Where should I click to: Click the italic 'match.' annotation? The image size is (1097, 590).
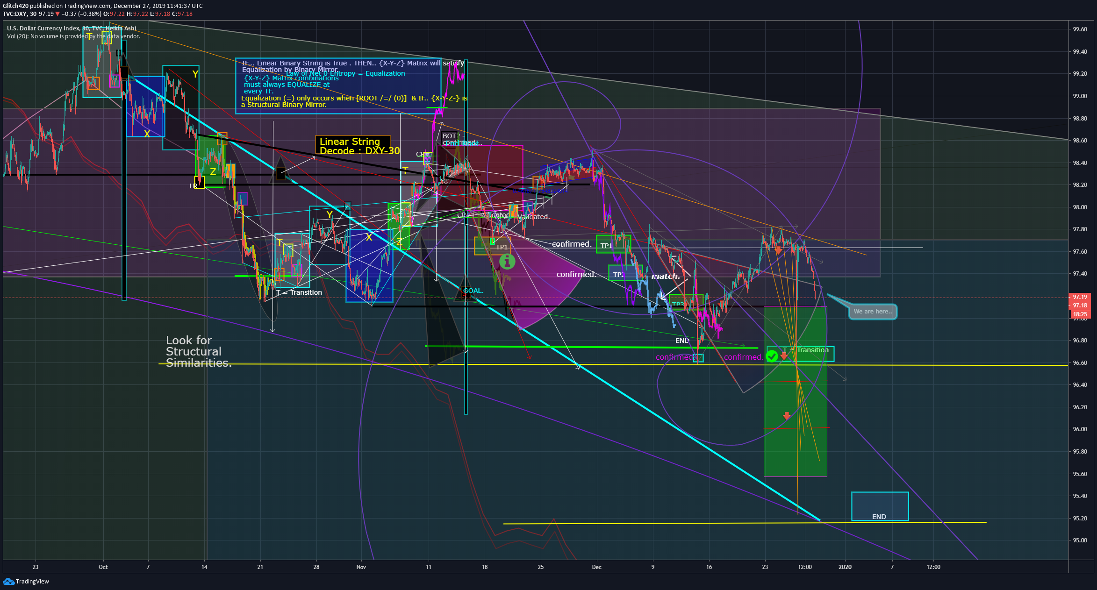[x=666, y=276]
